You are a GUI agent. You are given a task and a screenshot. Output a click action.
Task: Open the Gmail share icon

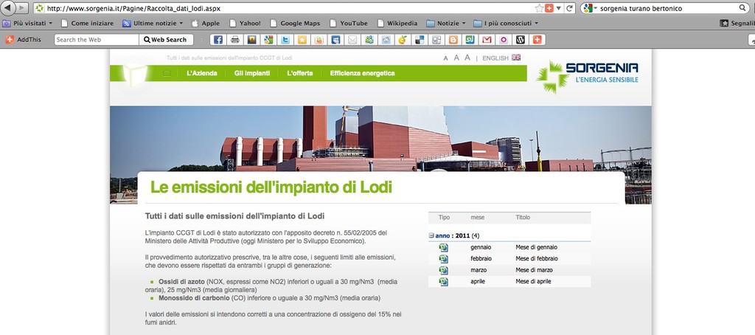(x=486, y=40)
